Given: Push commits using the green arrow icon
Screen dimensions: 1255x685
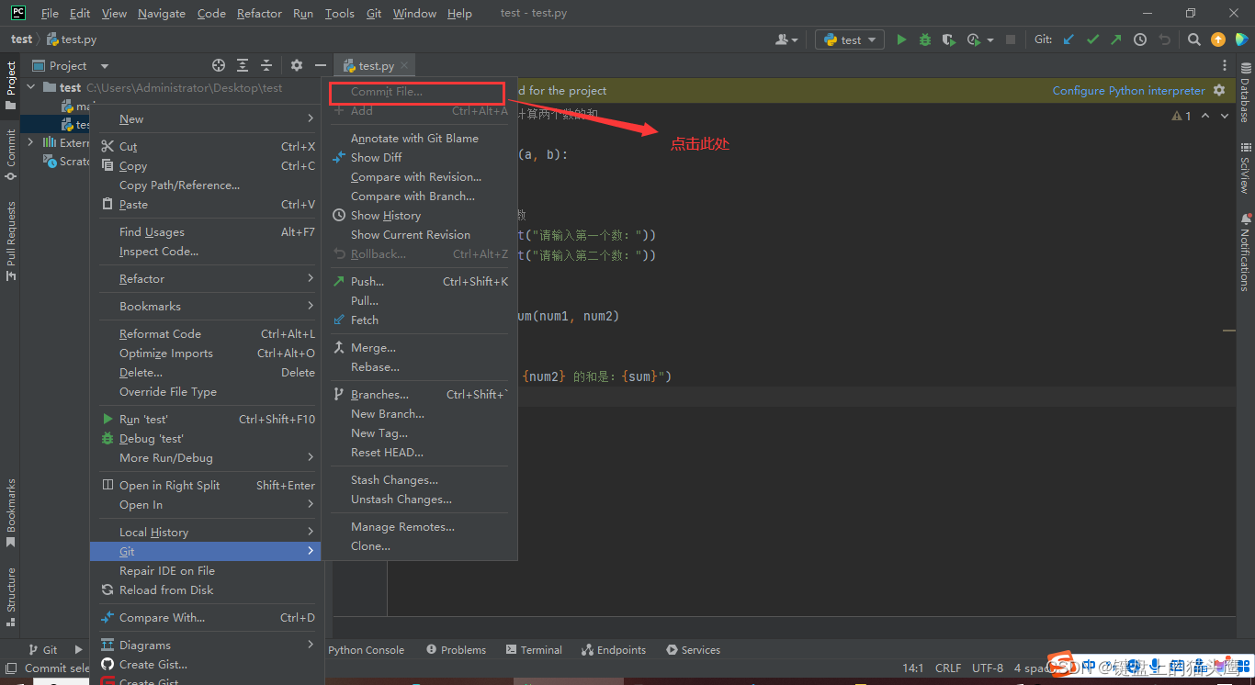Looking at the screenshot, I should point(1116,39).
